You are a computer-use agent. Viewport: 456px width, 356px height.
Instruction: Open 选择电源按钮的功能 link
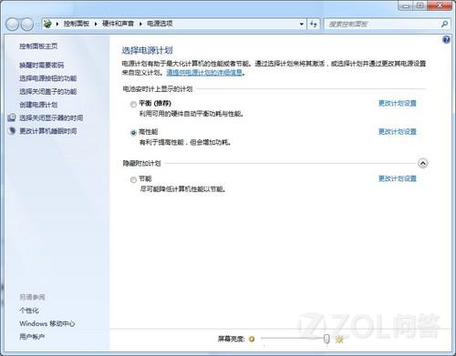coord(48,78)
